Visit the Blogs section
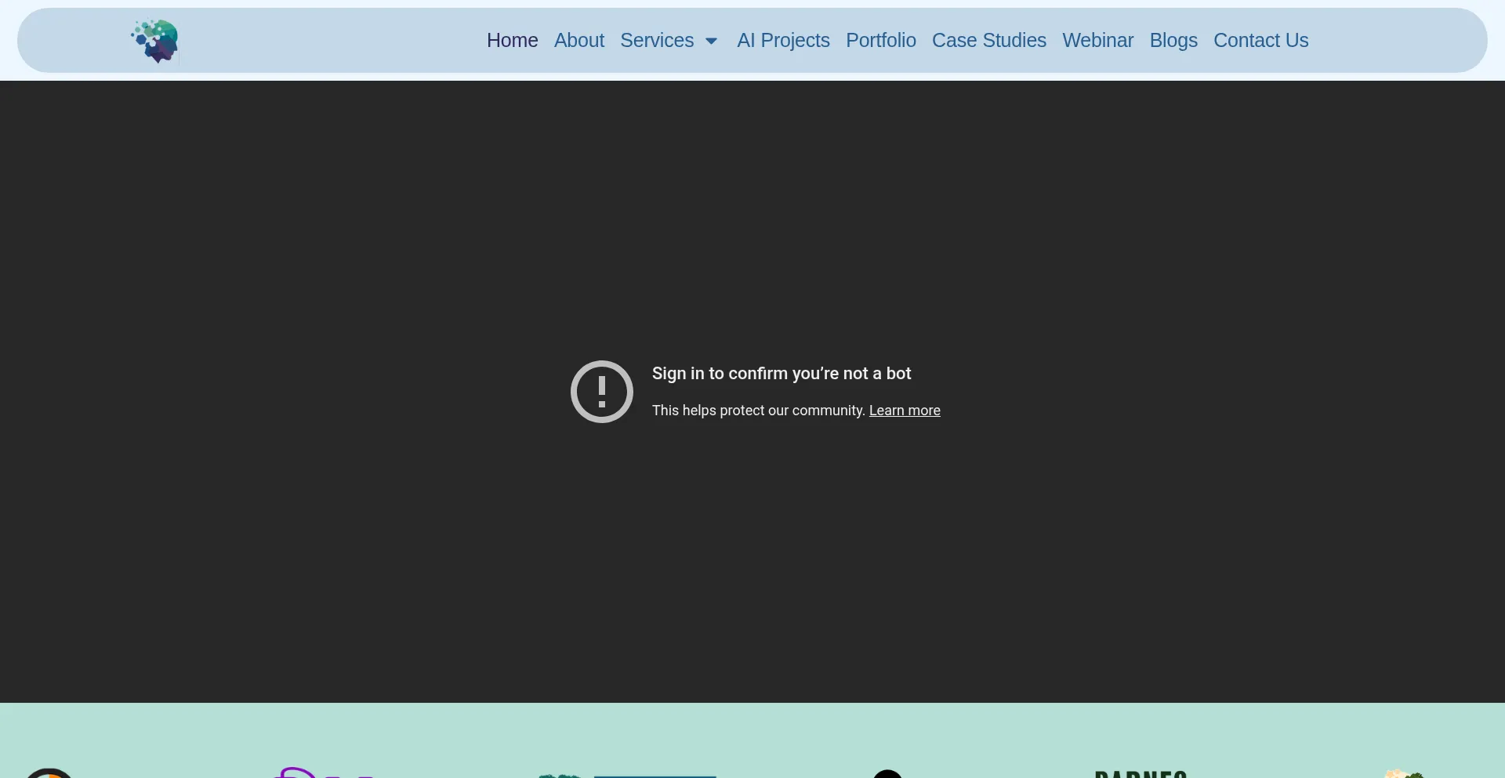 [1173, 41]
